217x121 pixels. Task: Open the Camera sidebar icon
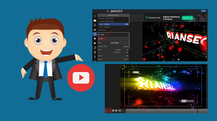pyautogui.click(x=95, y=43)
